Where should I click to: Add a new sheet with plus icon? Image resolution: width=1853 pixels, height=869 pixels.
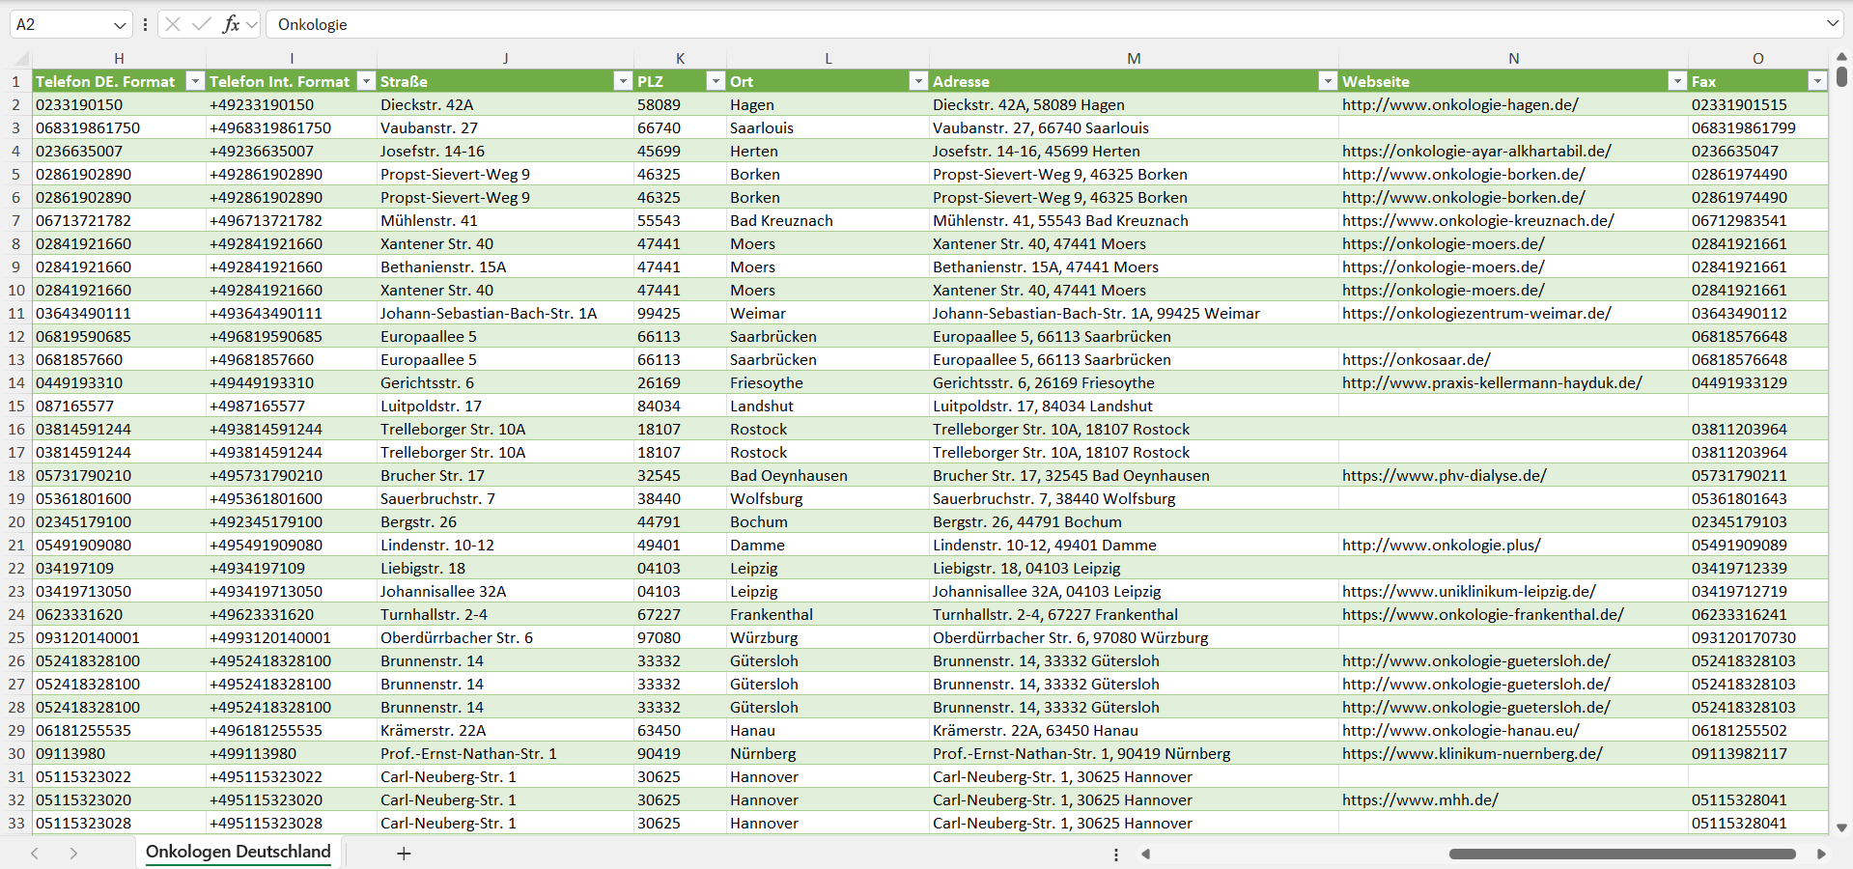point(404,854)
